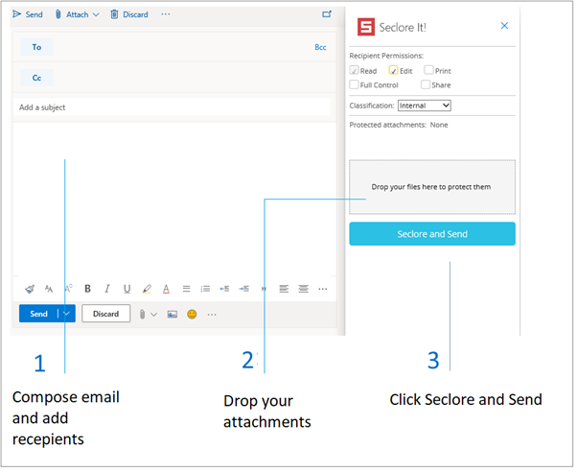Increase paragraph indent
Screen dimensions: 577x472
[245, 290]
